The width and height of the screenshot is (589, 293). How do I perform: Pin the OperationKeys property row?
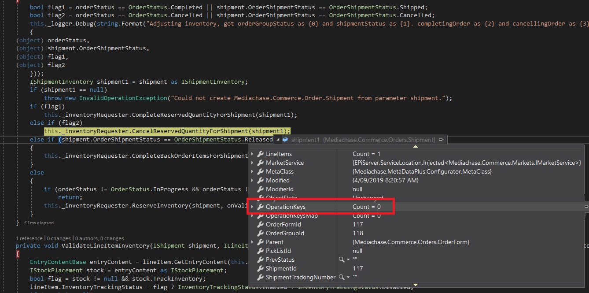tap(586, 207)
